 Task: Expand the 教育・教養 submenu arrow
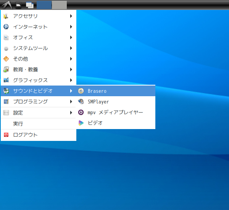[x=71, y=69]
